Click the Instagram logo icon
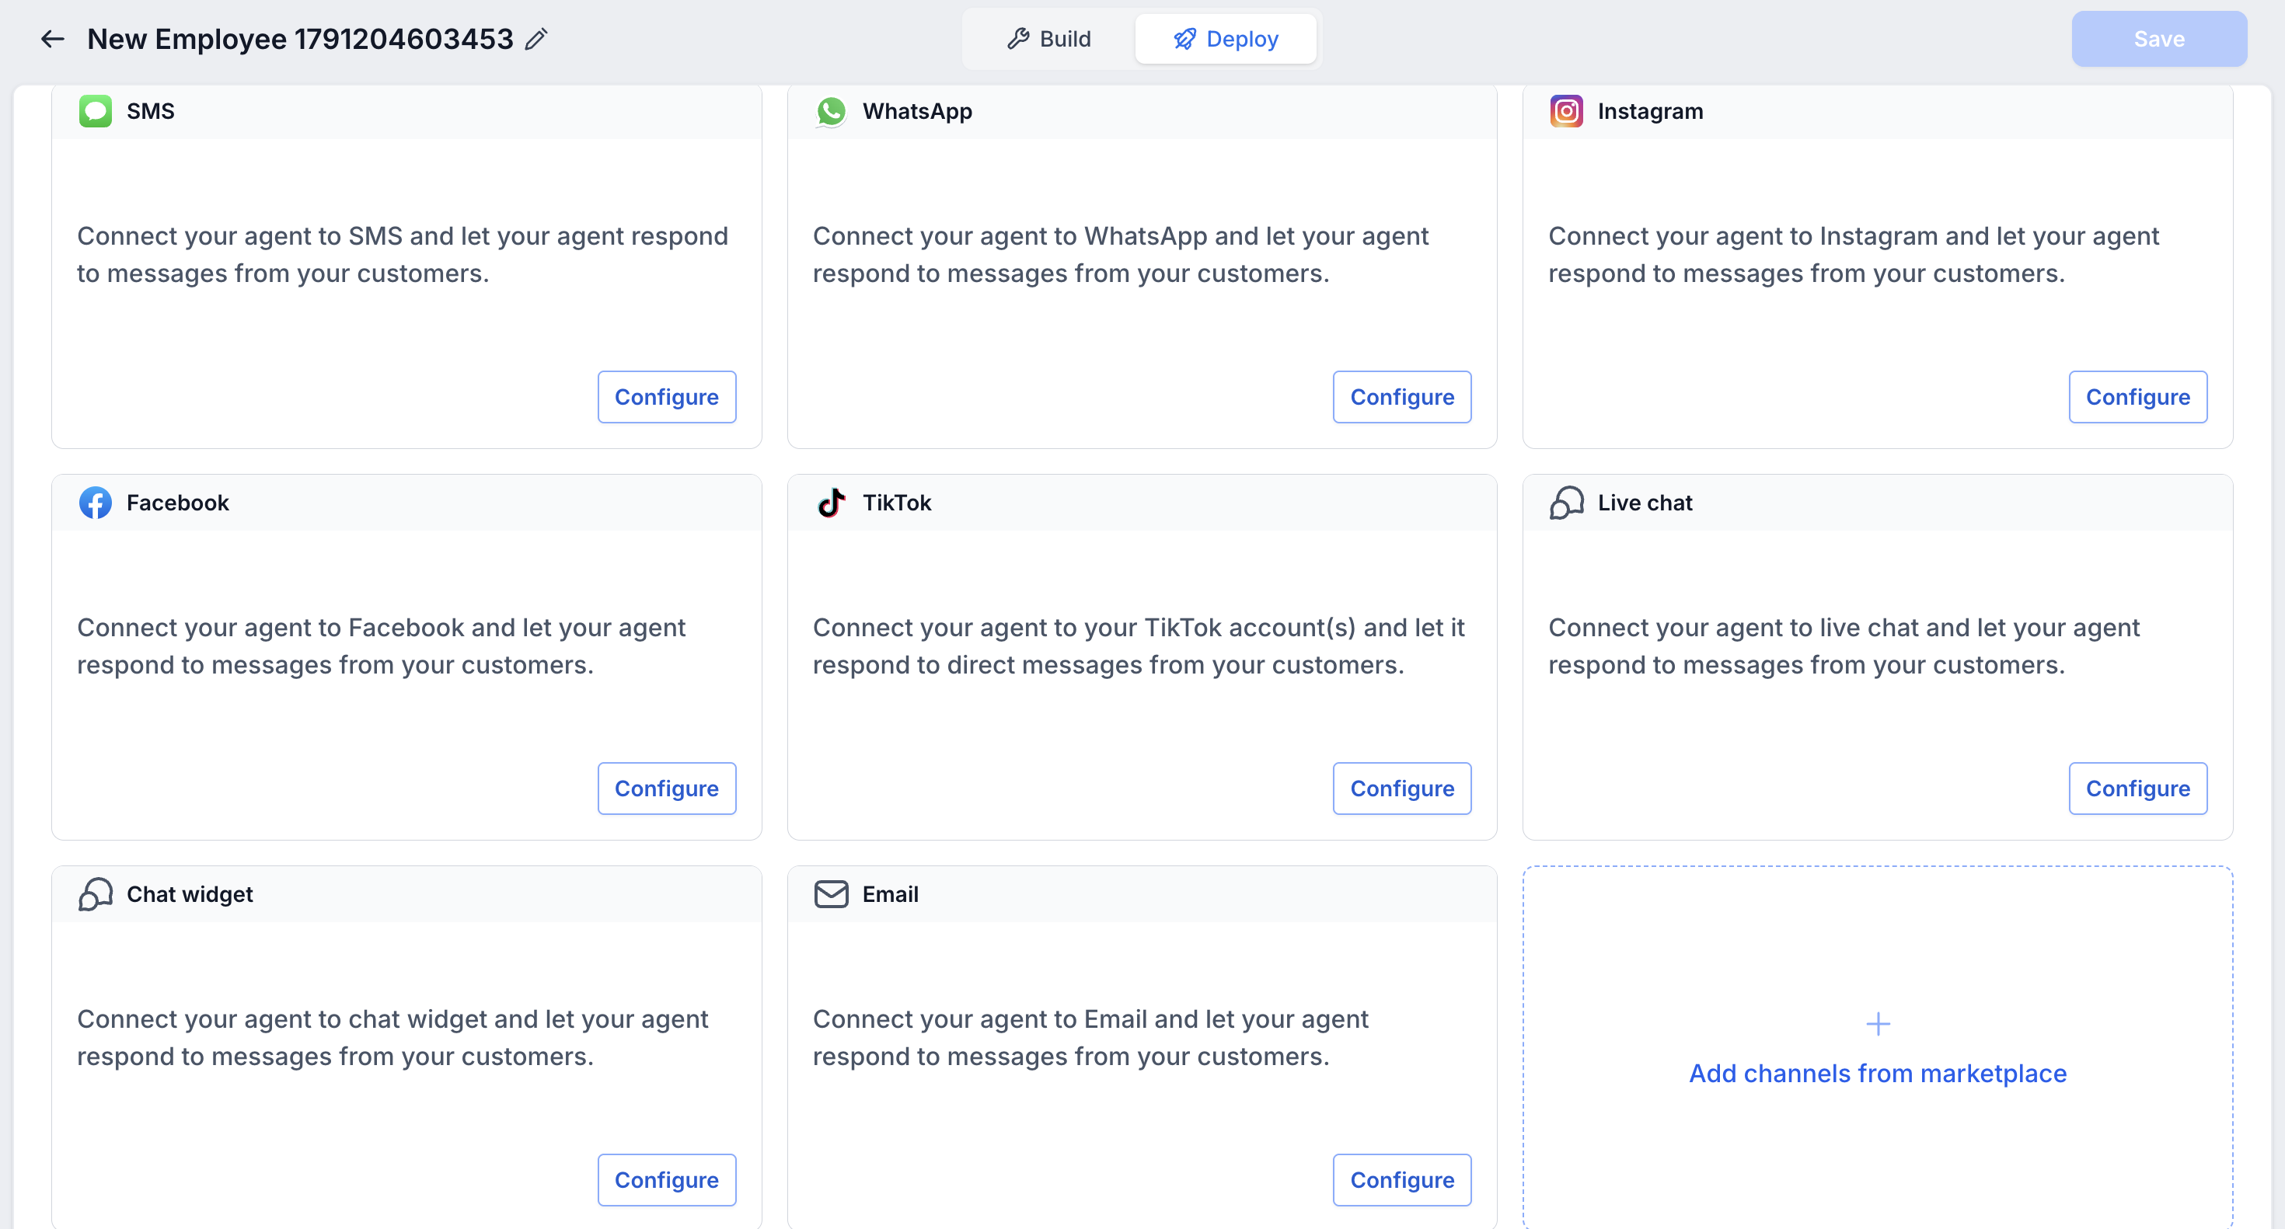The width and height of the screenshot is (2285, 1229). point(1567,111)
